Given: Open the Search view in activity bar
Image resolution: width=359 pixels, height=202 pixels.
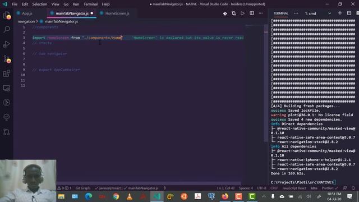Looking at the screenshot, I should 6,29.
